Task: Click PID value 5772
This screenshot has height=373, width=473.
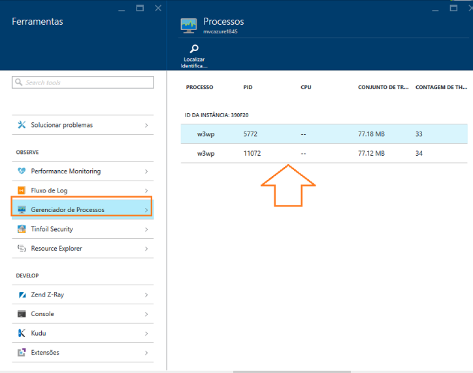Action: click(250, 134)
